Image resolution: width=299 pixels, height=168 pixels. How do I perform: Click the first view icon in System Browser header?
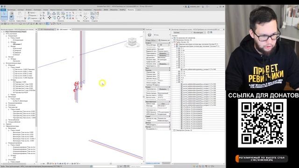click(208, 33)
